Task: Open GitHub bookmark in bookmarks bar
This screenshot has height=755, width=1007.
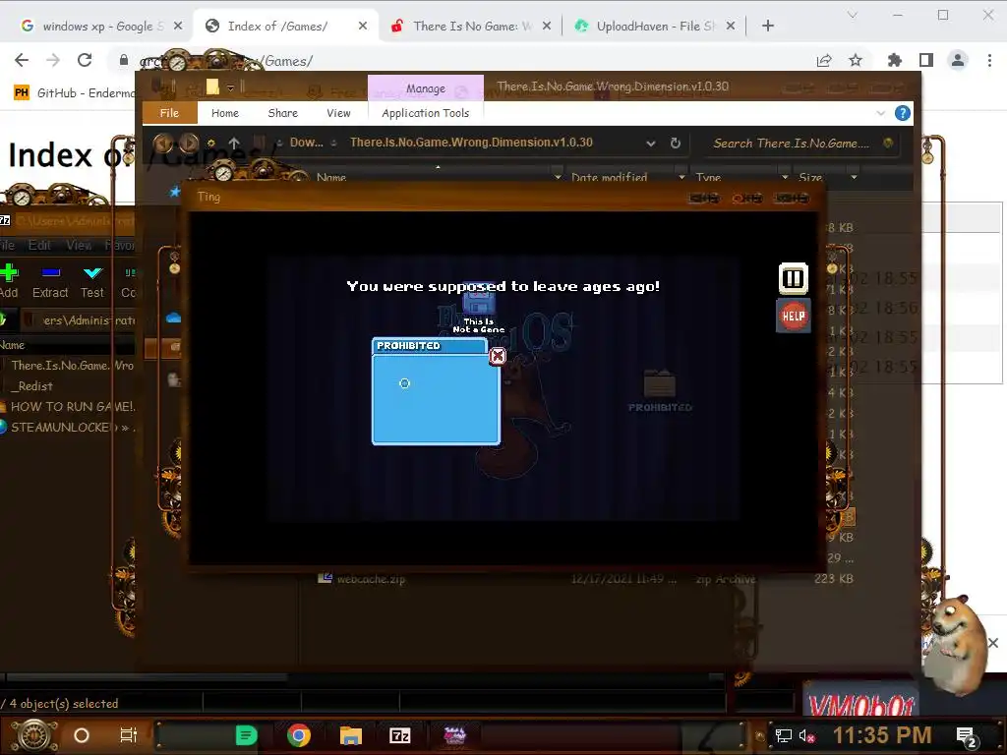Action: tap(74, 93)
